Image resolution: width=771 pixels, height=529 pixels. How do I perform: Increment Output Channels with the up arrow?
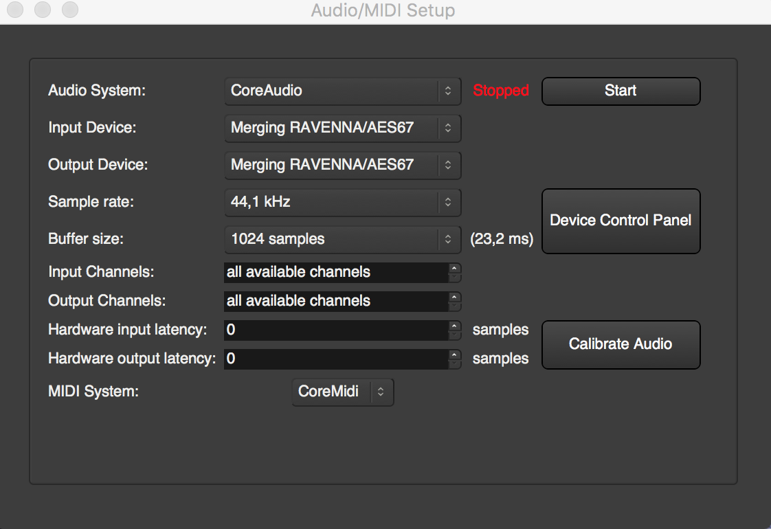(x=454, y=297)
